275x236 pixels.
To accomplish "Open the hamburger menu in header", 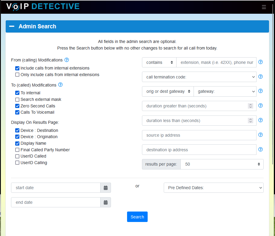I will click(264, 7).
